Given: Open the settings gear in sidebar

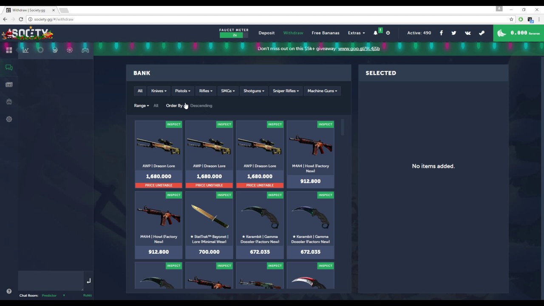Looking at the screenshot, I should pos(9,119).
